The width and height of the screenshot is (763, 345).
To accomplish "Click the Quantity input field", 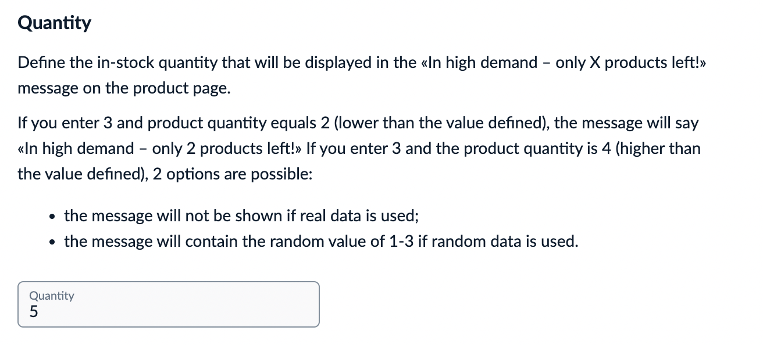I will pyautogui.click(x=169, y=304).
